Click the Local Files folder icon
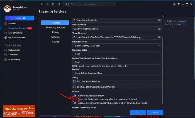195x118 pixels. coord(6,55)
